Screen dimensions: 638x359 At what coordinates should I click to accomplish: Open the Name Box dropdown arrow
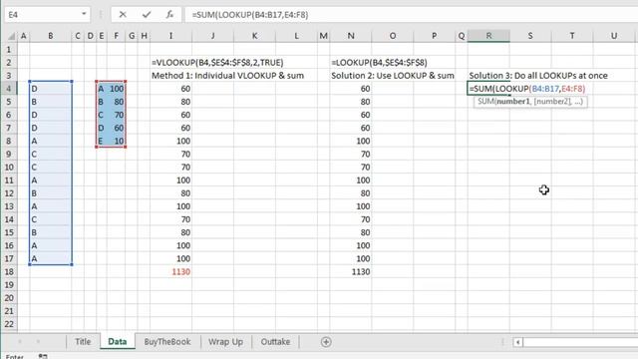pos(84,14)
